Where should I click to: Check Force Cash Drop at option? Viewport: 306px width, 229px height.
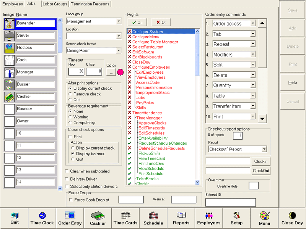tap(71, 200)
